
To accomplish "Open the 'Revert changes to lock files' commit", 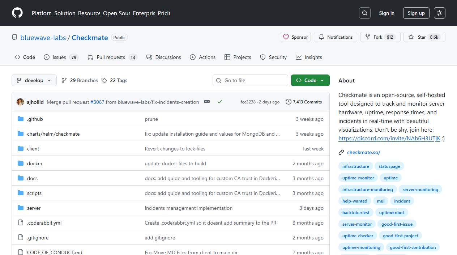I will 175,149.
